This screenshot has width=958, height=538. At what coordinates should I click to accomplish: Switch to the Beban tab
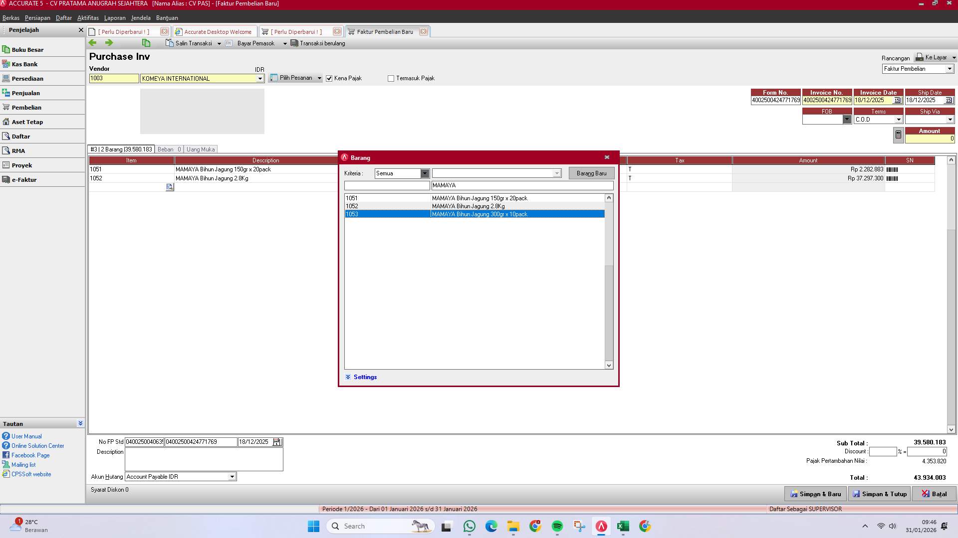(x=169, y=149)
